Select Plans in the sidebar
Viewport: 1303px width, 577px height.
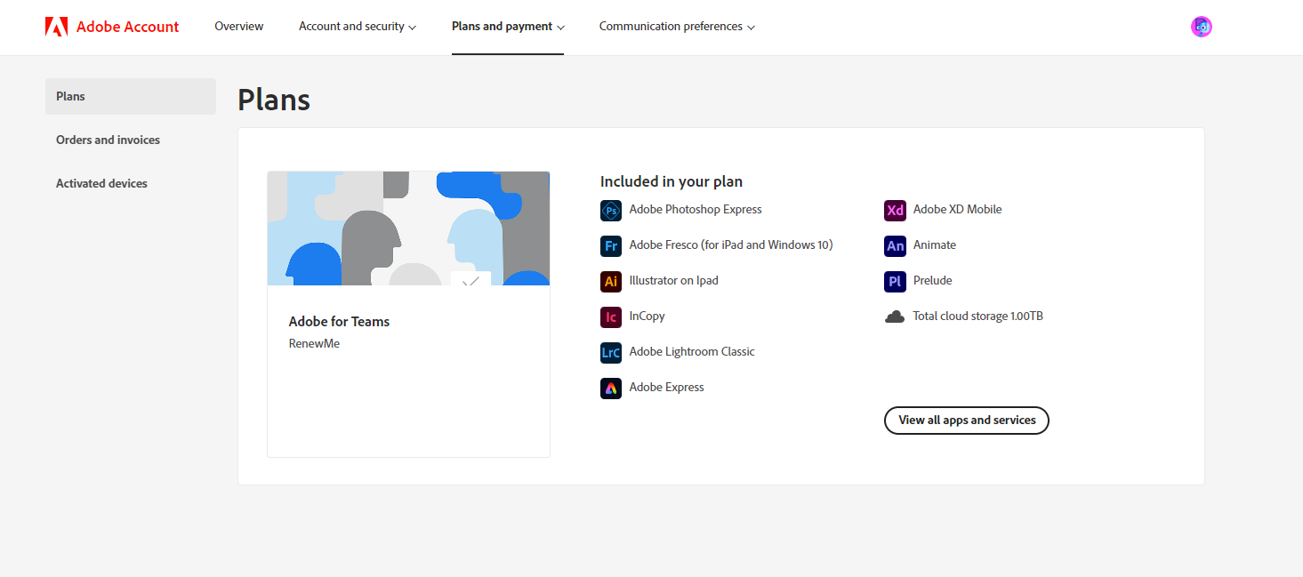click(x=131, y=96)
